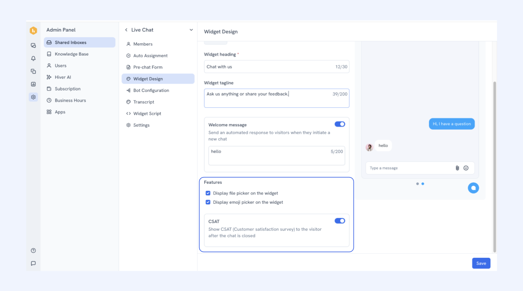Open the notifications bell icon
Screen dimensions: 523x291
click(x=33, y=58)
